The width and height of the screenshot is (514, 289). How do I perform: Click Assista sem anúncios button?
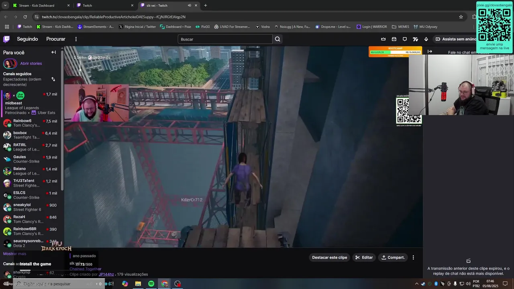[455, 39]
